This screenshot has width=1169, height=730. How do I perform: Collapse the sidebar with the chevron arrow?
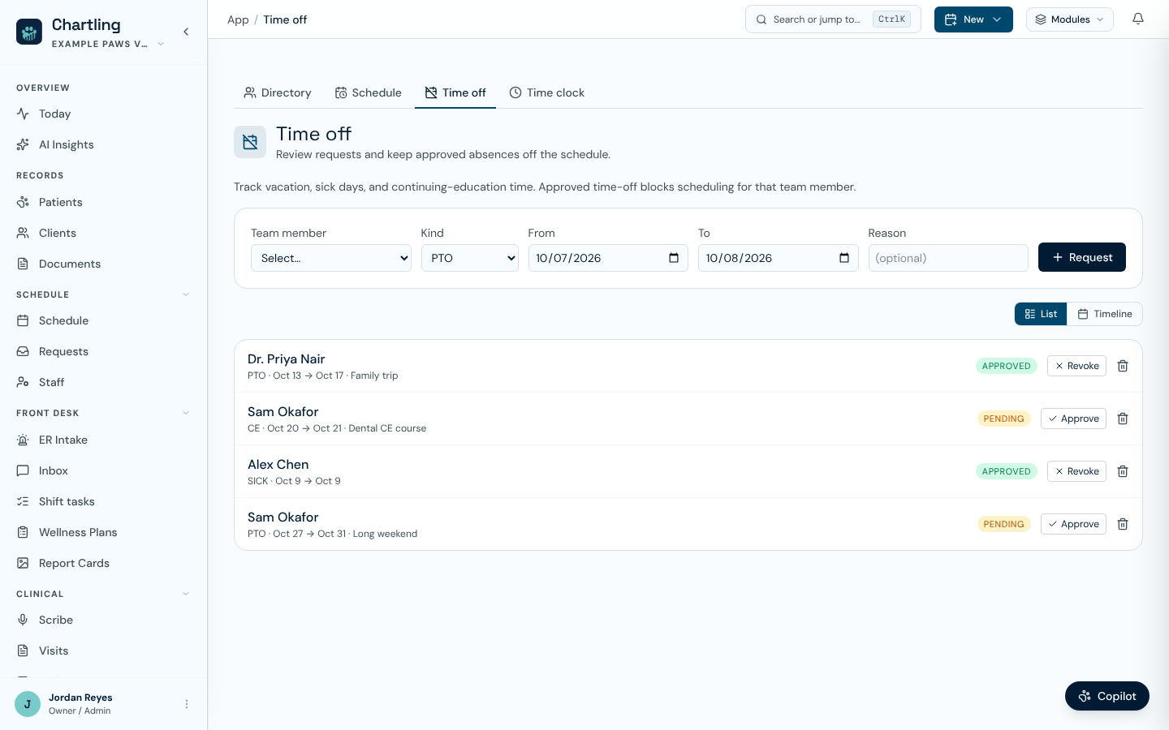click(x=186, y=32)
